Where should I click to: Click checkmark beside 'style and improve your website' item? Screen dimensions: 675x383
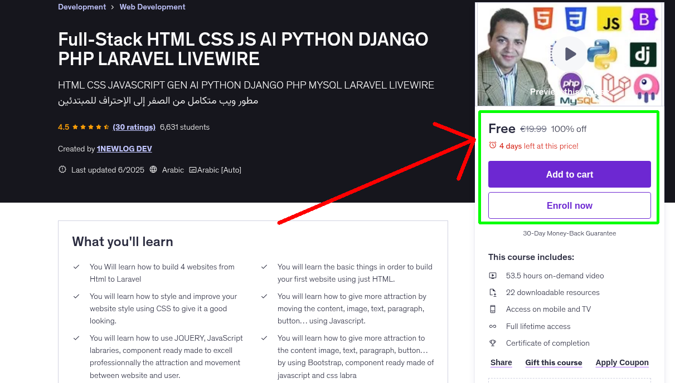[76, 297]
